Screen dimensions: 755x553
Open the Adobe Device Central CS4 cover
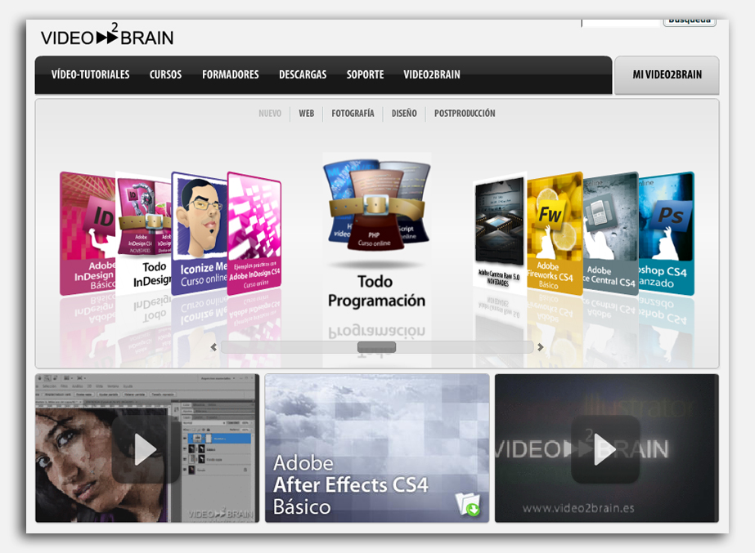tap(610, 234)
